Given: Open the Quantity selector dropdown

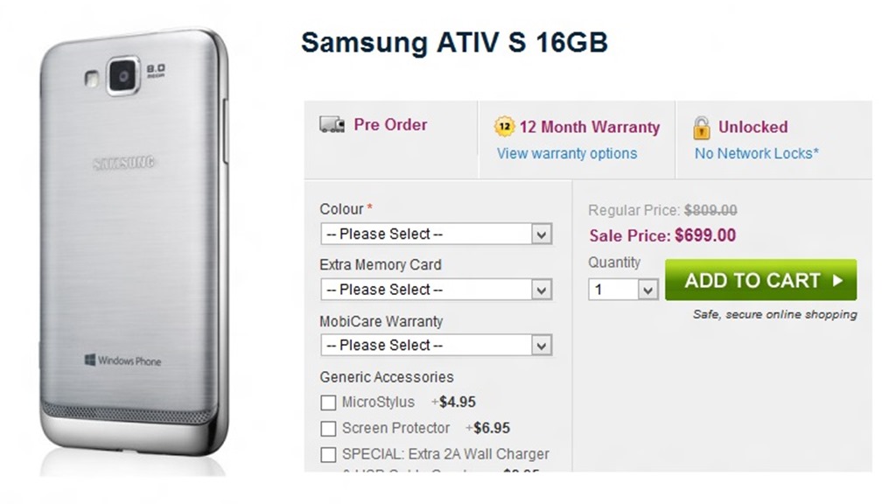Looking at the screenshot, I should (622, 290).
